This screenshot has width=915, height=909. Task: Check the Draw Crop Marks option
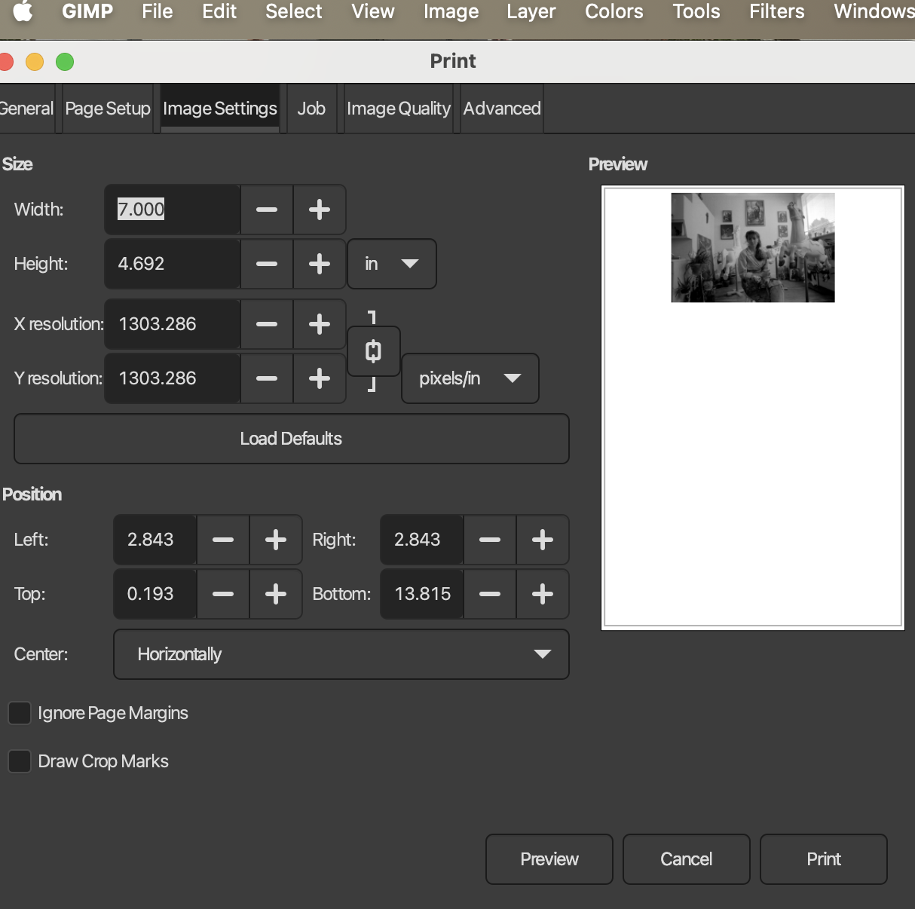coord(20,761)
